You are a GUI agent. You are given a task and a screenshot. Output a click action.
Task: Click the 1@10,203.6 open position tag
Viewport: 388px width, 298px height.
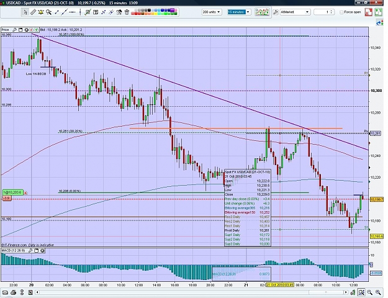pos(13,192)
